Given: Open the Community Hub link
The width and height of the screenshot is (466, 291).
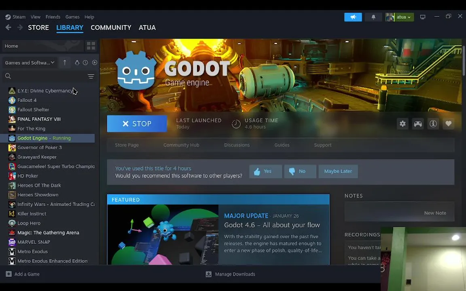Looking at the screenshot, I should coord(181,145).
